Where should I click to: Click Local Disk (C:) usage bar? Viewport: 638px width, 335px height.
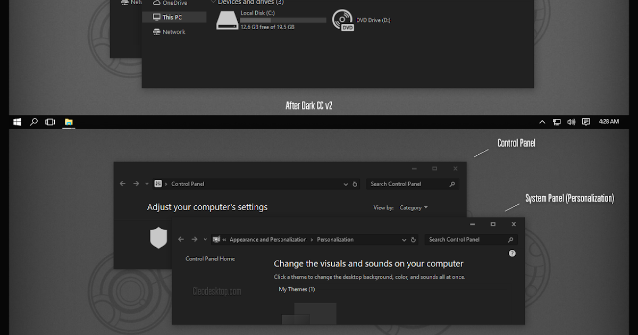283,20
